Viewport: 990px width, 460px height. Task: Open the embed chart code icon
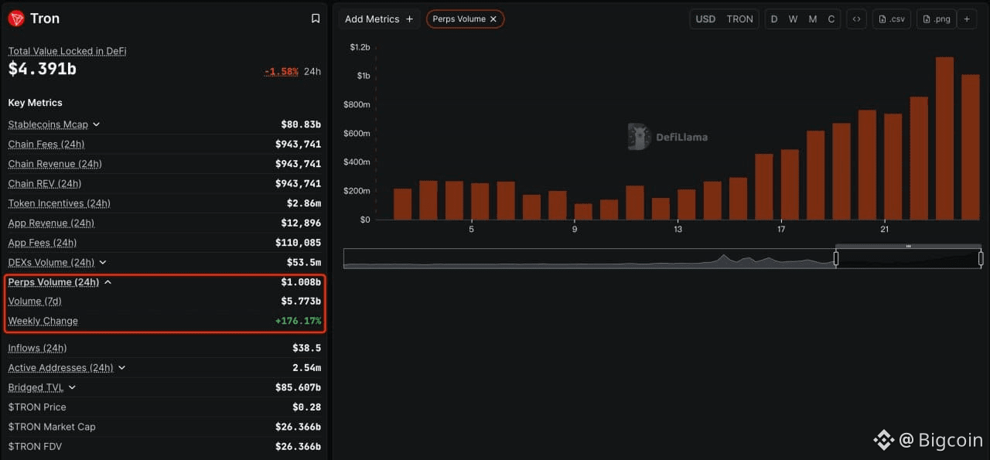point(856,19)
